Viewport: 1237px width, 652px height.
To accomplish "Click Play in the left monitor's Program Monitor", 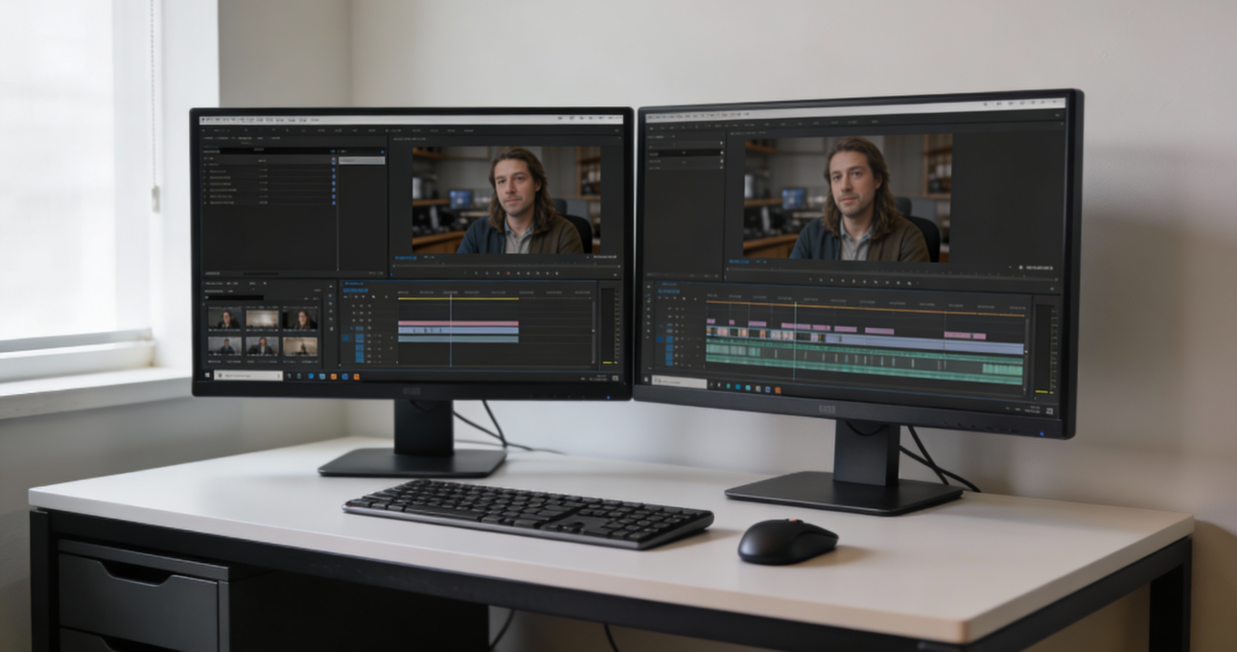I will point(508,272).
